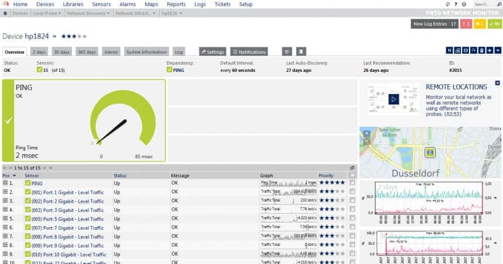This screenshot has height=264, width=503.
Task: Expand hp1824 breadcrumb dropdown
Action: tap(181, 13)
